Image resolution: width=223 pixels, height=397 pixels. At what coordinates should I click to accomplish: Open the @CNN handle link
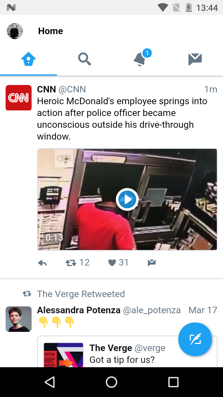(x=72, y=90)
